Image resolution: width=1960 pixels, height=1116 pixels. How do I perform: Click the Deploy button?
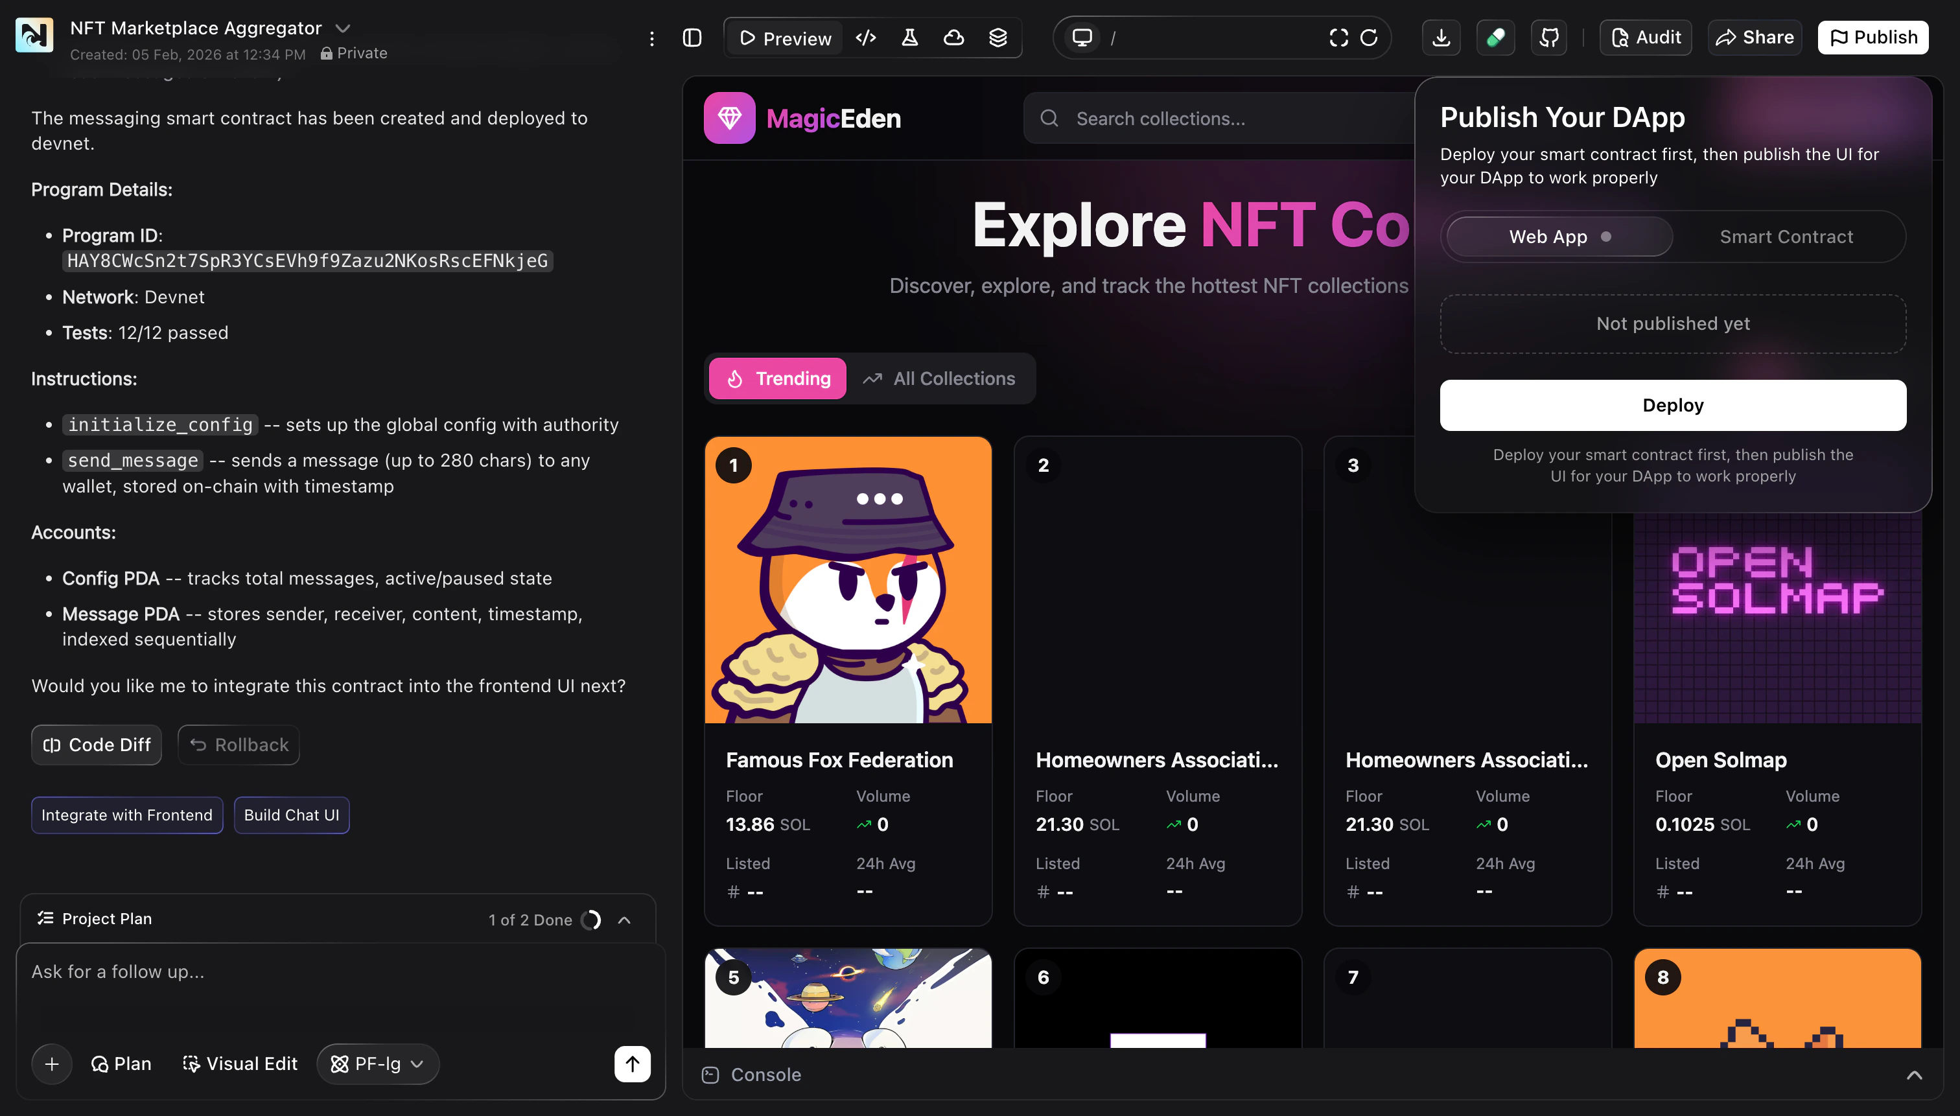(x=1673, y=404)
